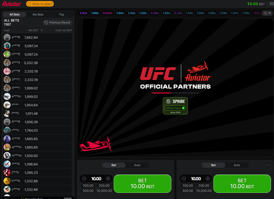Switch to the Top tab

pyautogui.click(x=62, y=14)
